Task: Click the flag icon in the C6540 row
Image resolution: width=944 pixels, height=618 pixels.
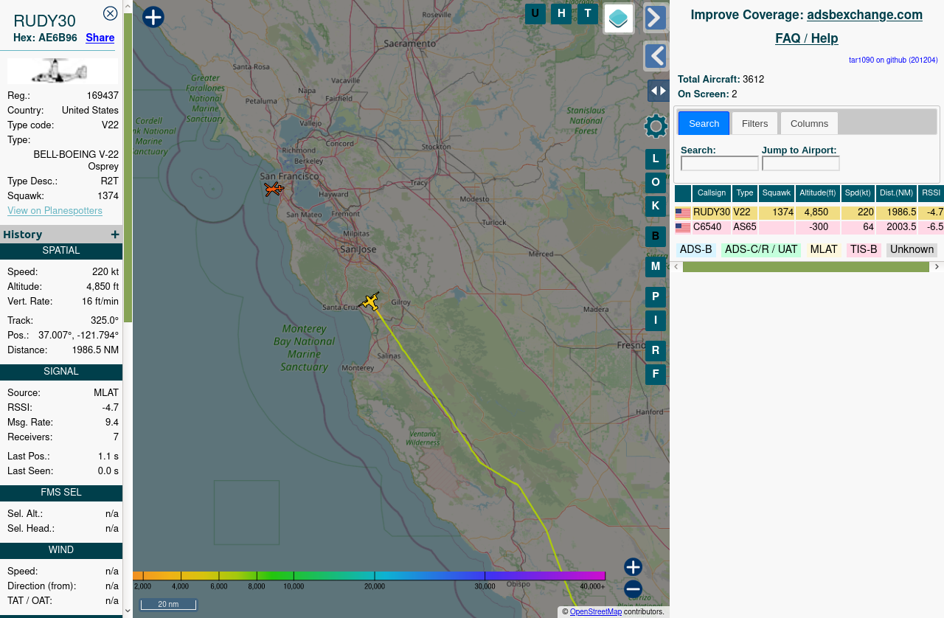Action: (x=683, y=228)
